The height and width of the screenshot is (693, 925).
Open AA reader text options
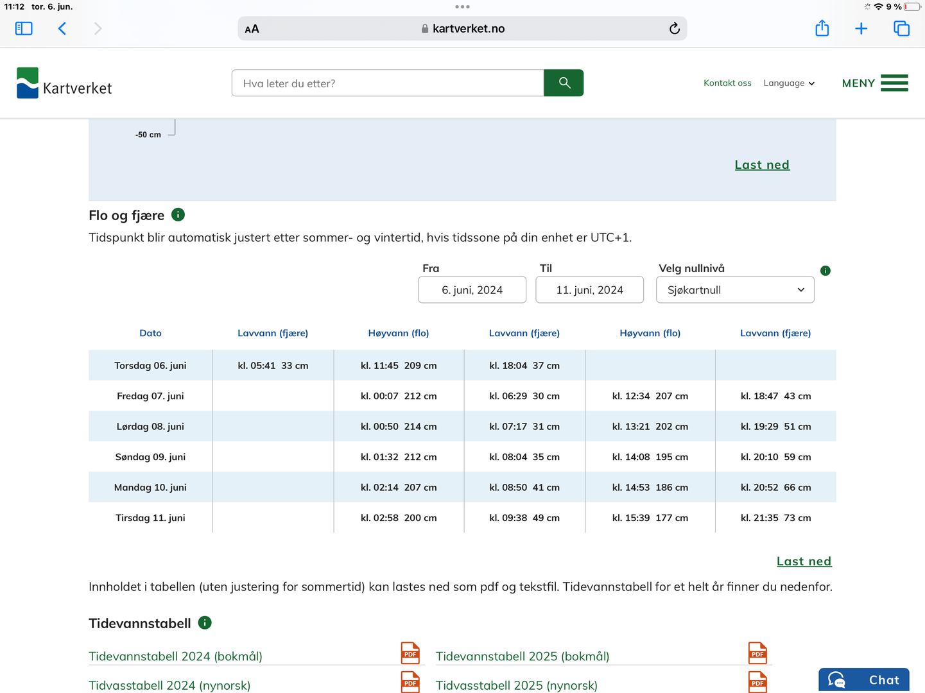coord(252,29)
